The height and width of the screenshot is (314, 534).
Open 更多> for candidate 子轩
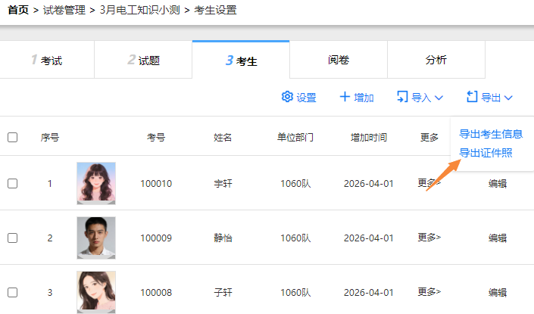click(429, 291)
